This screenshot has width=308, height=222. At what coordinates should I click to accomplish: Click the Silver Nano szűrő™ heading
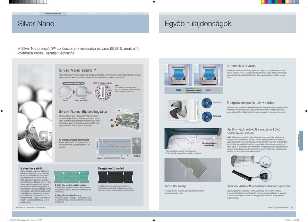point(77,70)
